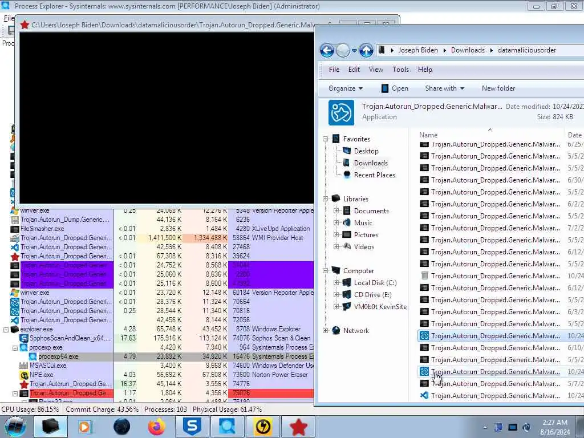Viewport: 584px width, 438px height.
Task: Collapse the Libraries group
Action: [325, 199]
